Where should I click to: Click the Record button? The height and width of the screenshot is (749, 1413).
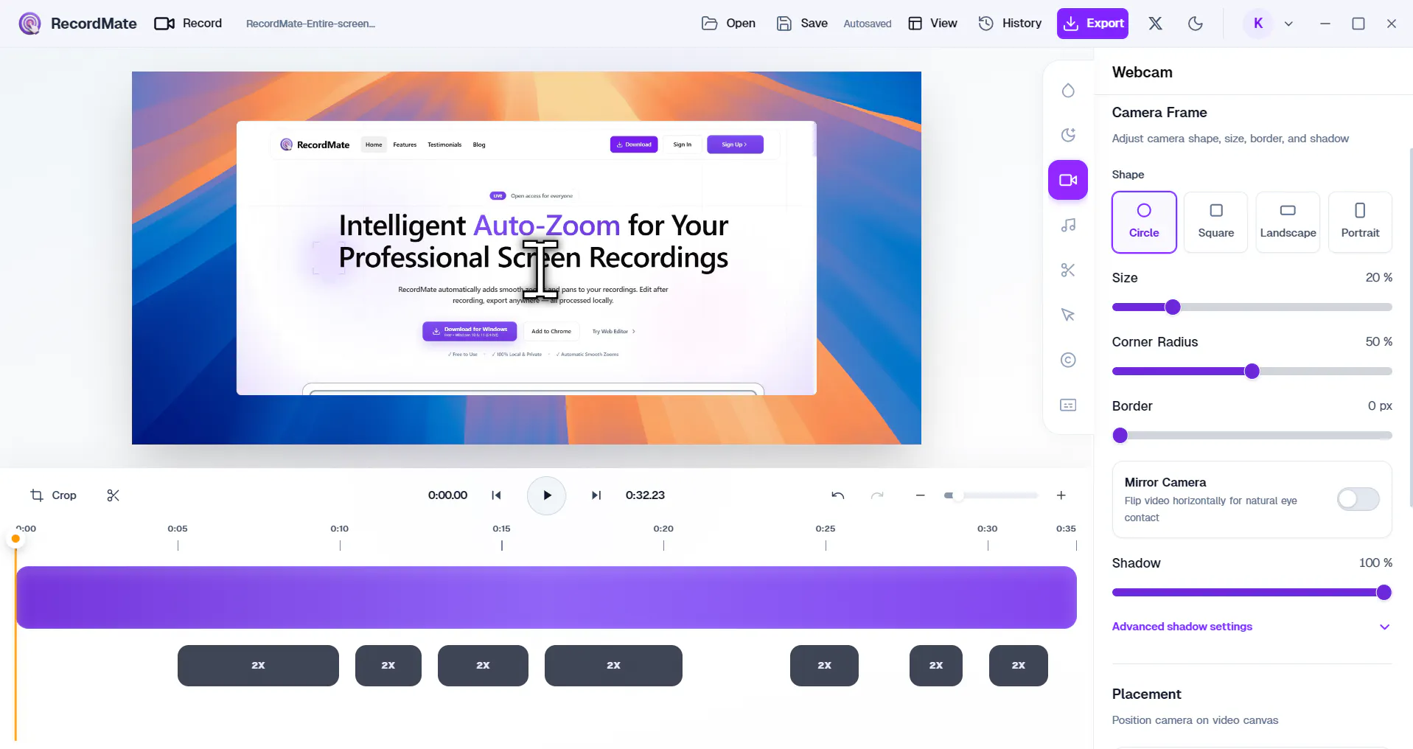pyautogui.click(x=188, y=24)
